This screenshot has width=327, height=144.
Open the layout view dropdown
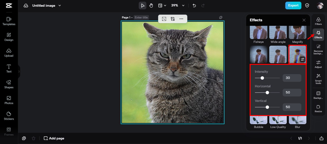[x=162, y=5]
